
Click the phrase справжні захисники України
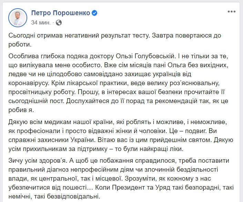click(x=51, y=140)
